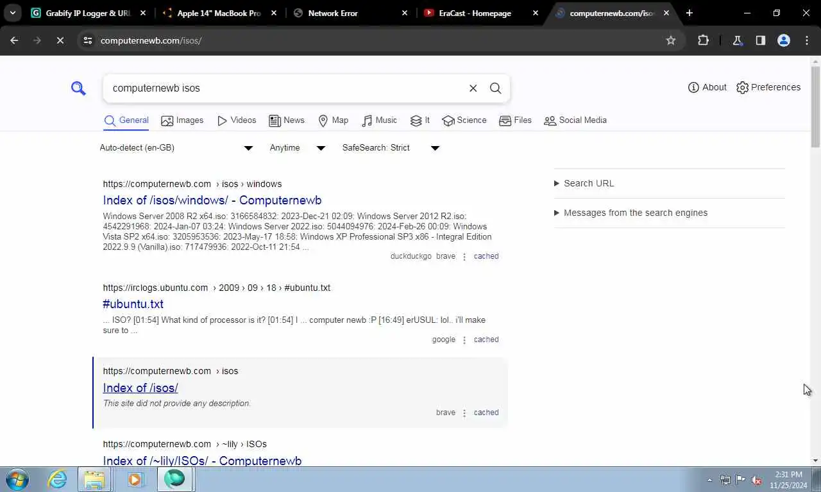Expand Messages from the search engines
This screenshot has height=492, width=821.
pos(631,213)
